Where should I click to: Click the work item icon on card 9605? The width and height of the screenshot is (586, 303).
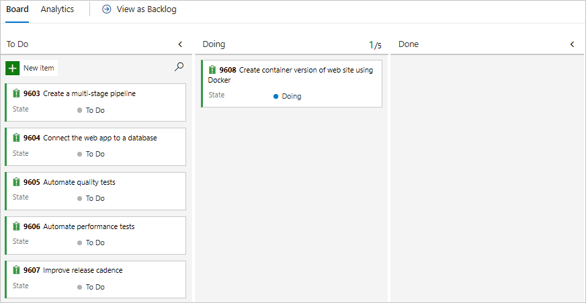click(17, 182)
